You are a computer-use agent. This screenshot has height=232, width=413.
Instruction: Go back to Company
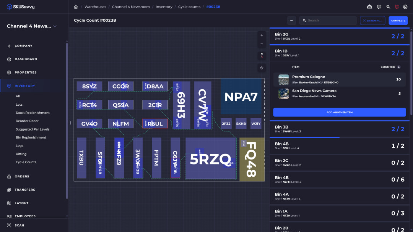coord(23,46)
